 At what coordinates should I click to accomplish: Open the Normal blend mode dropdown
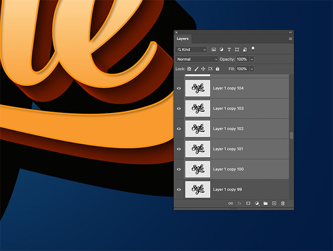(x=197, y=59)
